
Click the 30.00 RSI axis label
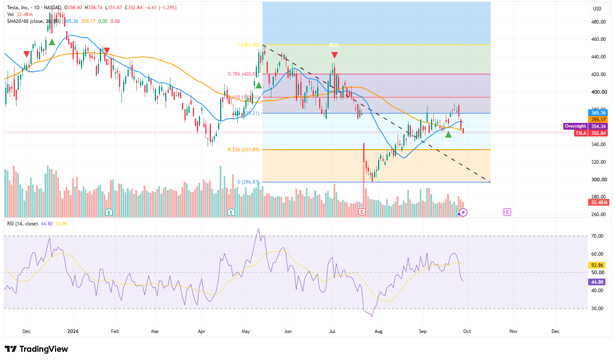pos(597,309)
